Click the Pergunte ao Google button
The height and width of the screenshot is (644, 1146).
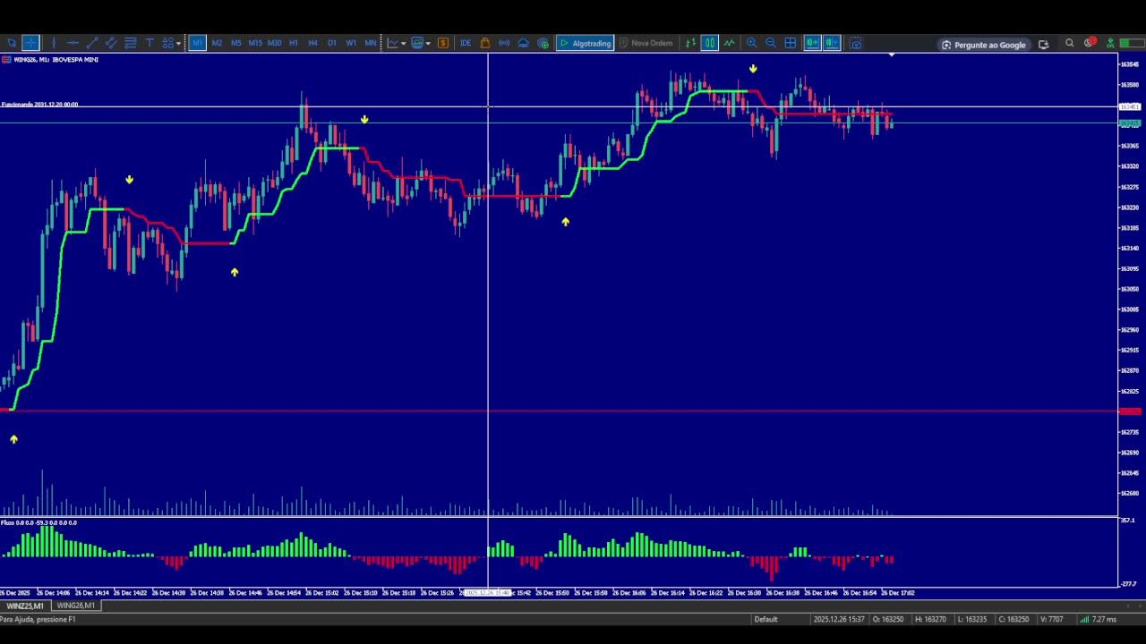[983, 44]
